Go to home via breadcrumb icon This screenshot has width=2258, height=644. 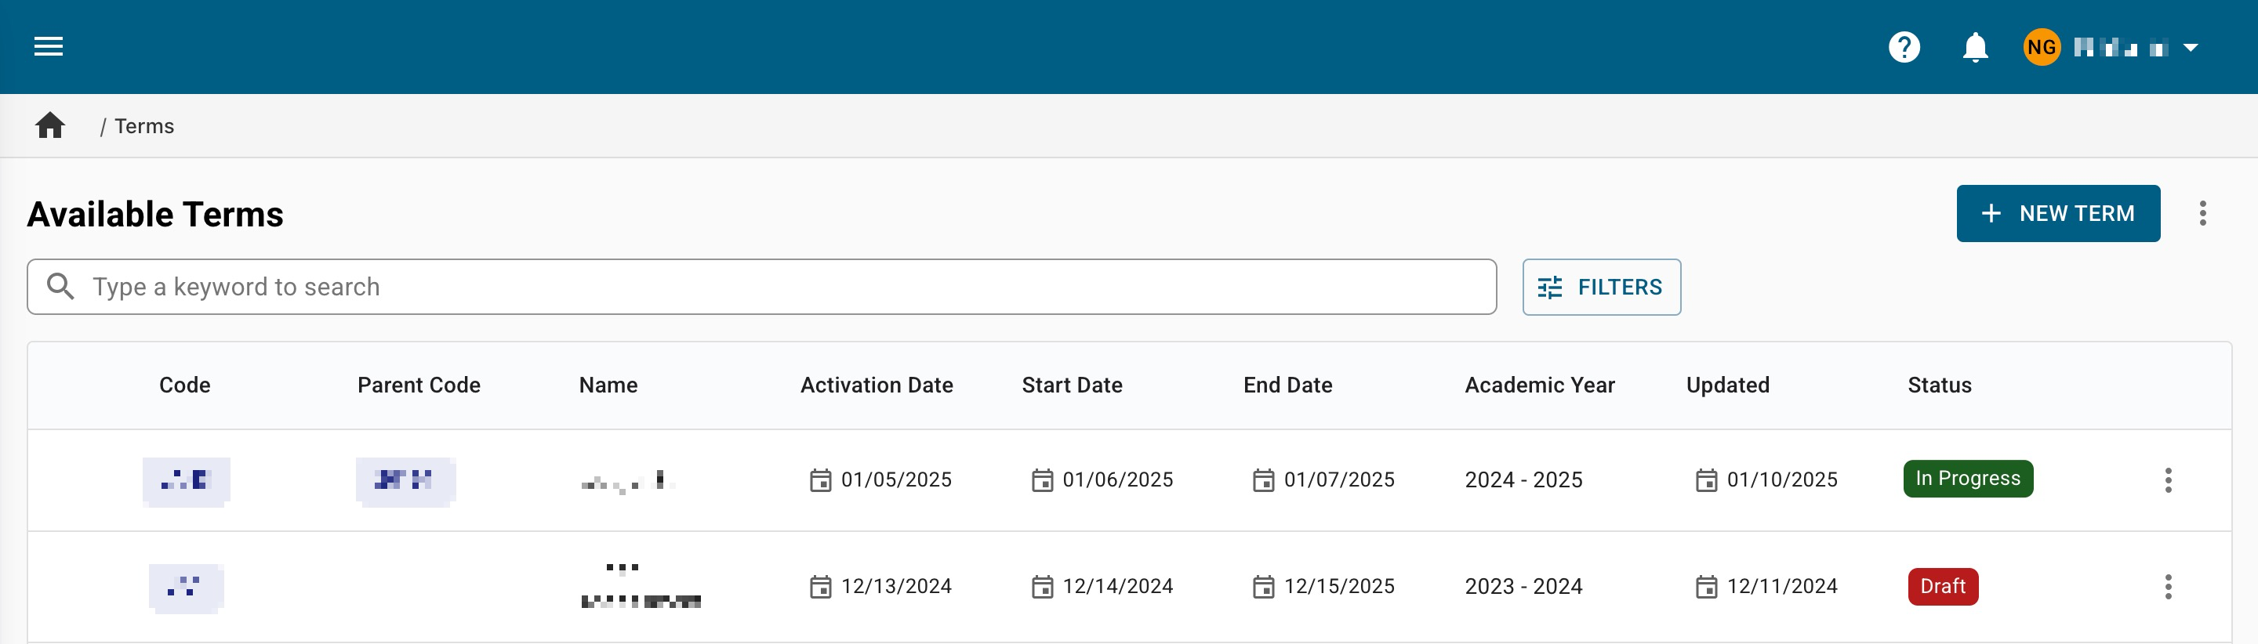coord(50,126)
